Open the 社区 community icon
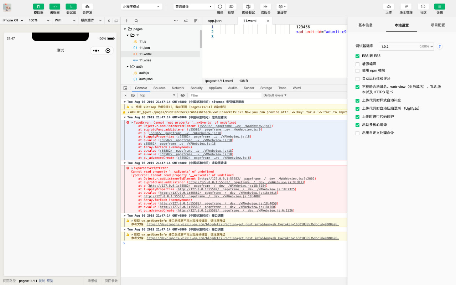 point(423,6)
